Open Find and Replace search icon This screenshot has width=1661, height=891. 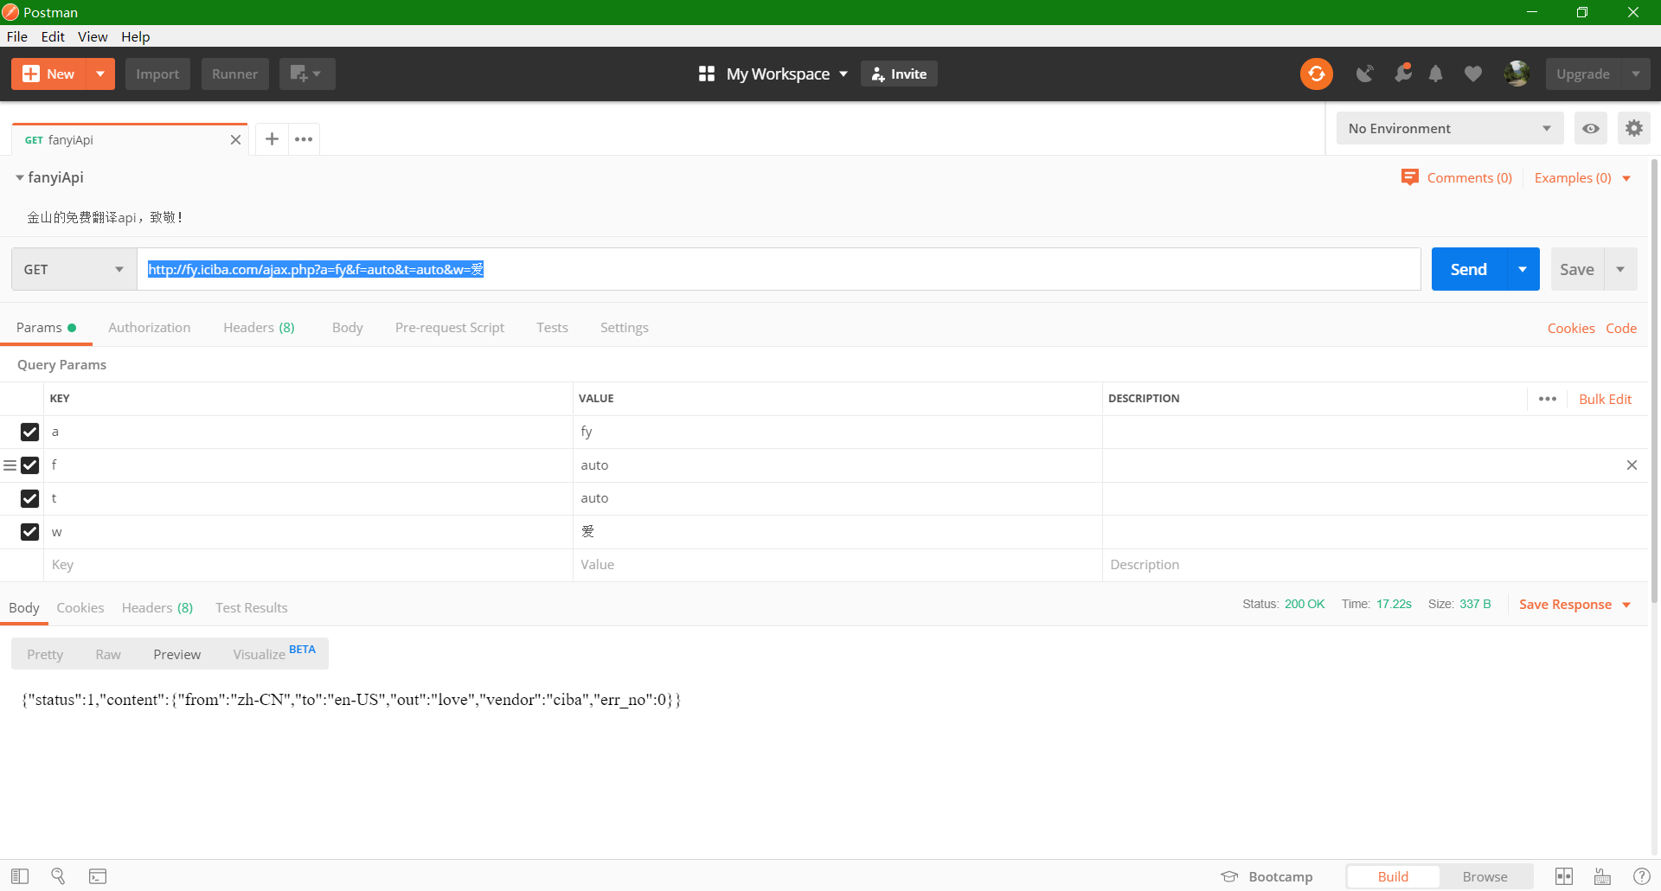58,876
